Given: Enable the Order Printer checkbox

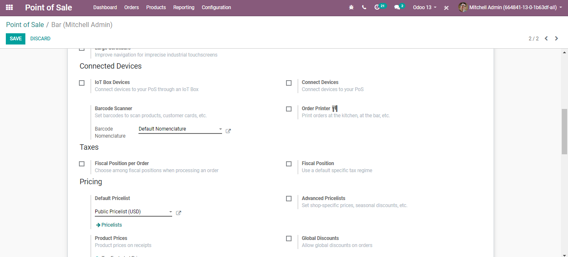Looking at the screenshot, I should pyautogui.click(x=289, y=109).
